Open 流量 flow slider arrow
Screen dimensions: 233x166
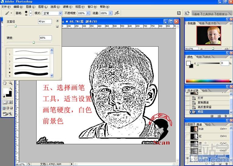[110, 13]
